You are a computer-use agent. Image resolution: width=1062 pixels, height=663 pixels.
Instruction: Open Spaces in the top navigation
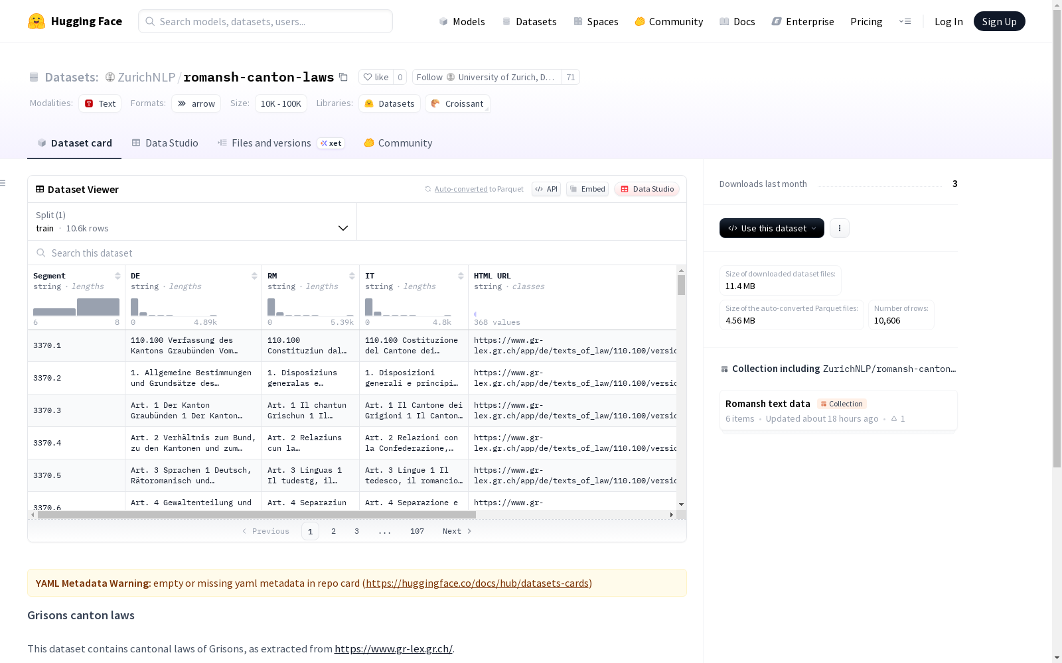[596, 21]
